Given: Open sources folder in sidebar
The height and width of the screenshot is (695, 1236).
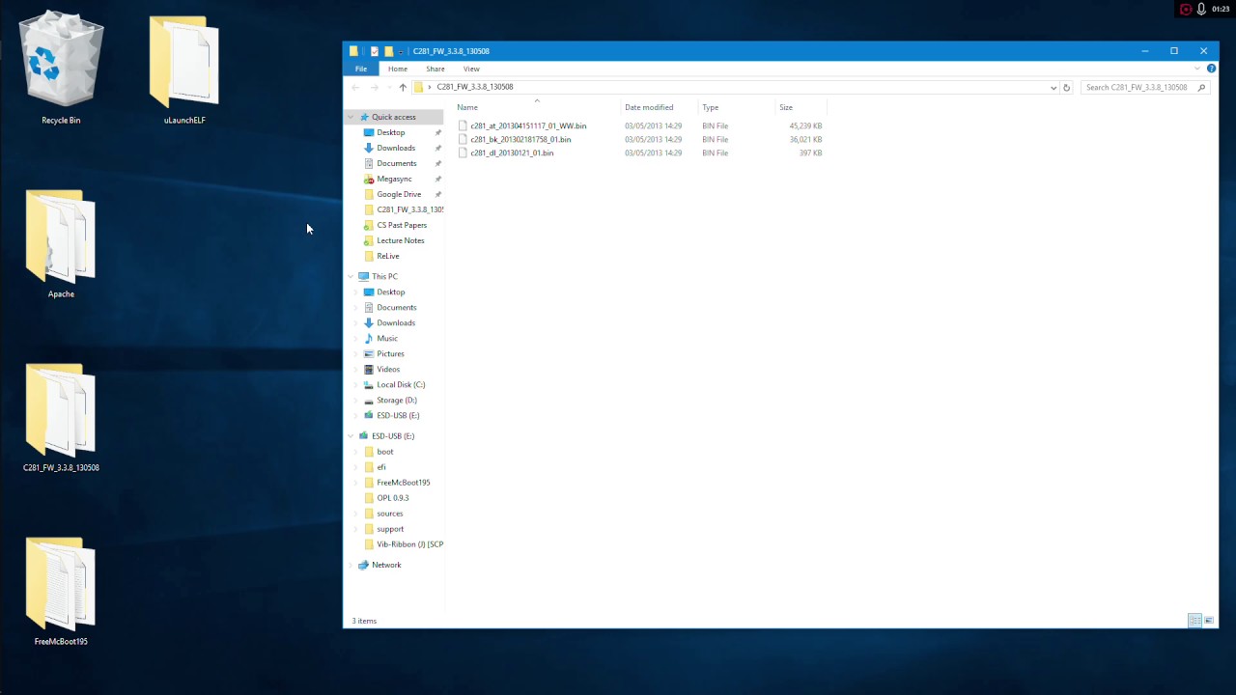Looking at the screenshot, I should 390,513.
